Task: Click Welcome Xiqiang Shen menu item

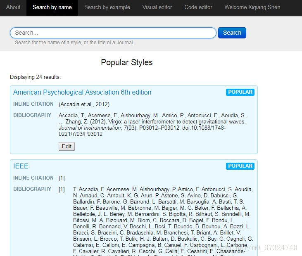Action: (252, 7)
